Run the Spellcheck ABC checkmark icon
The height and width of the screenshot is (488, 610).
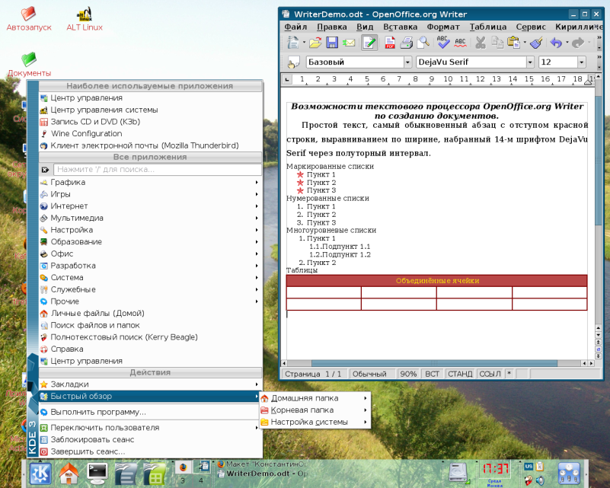(x=442, y=43)
